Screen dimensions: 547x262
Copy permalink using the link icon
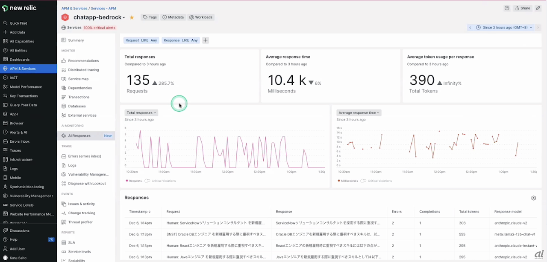click(x=538, y=8)
